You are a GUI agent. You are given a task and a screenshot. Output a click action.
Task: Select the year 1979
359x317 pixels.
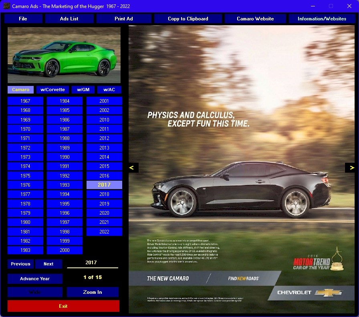coord(25,213)
